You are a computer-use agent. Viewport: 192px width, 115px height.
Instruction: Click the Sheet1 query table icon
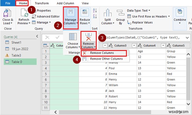pyautogui.click(x=7, y=42)
